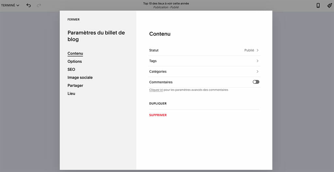Click title 'Top 10 des lieux à voir cette année'
Screen dimensions: 334x172
pyautogui.click(x=166, y=3)
